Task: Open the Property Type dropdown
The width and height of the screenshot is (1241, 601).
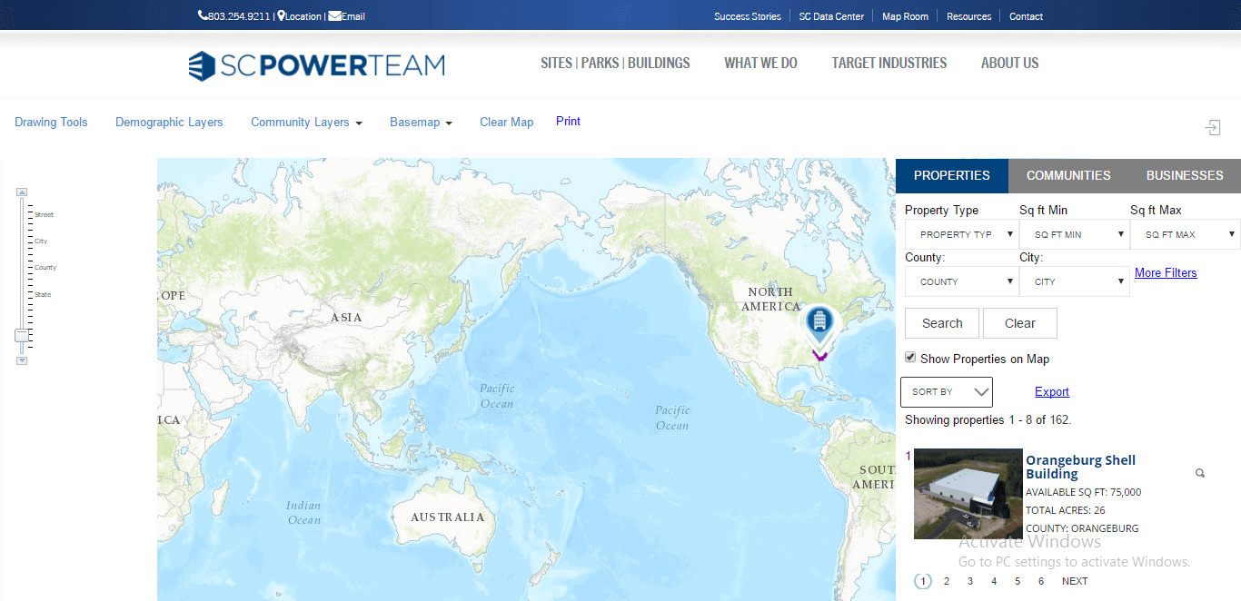Action: click(x=961, y=234)
